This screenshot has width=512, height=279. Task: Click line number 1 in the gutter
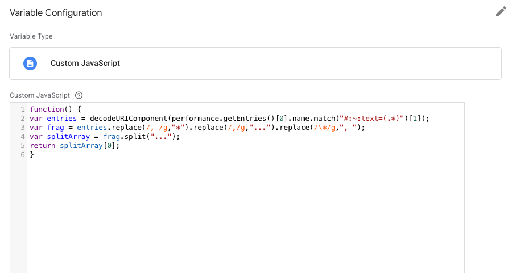(x=22, y=109)
